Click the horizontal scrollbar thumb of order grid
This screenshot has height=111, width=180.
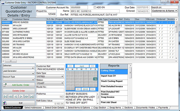[x=11, y=61]
